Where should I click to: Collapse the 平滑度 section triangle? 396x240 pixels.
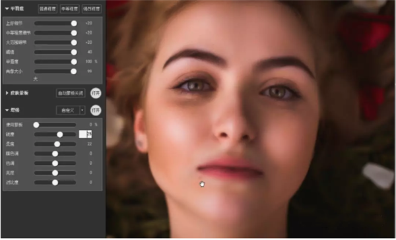point(7,9)
